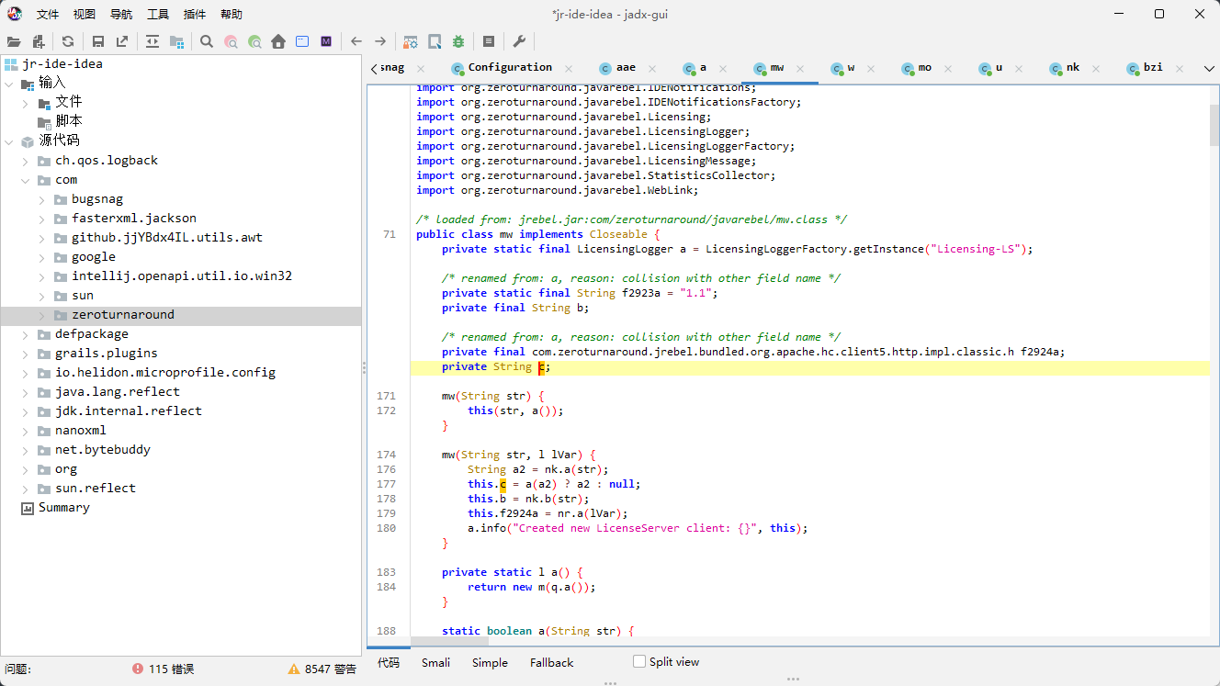1220x686 pixels.
Task: Navigate back with left arrow icon
Action: (356, 41)
